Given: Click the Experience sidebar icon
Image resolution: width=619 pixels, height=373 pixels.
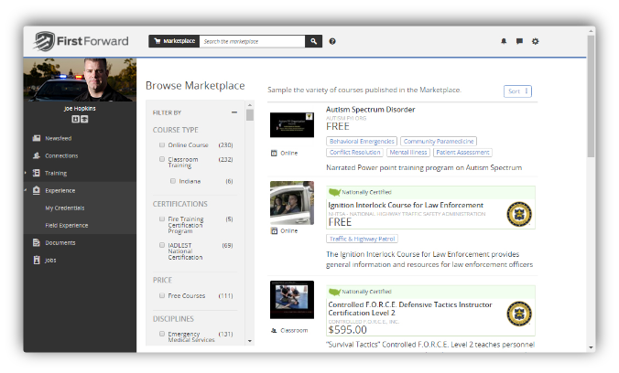Looking at the screenshot, I should point(37,190).
